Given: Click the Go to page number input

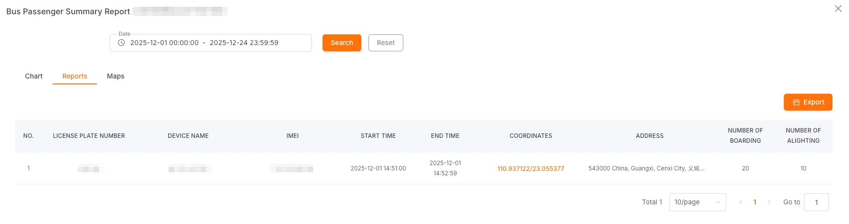Looking at the screenshot, I should click(x=816, y=202).
